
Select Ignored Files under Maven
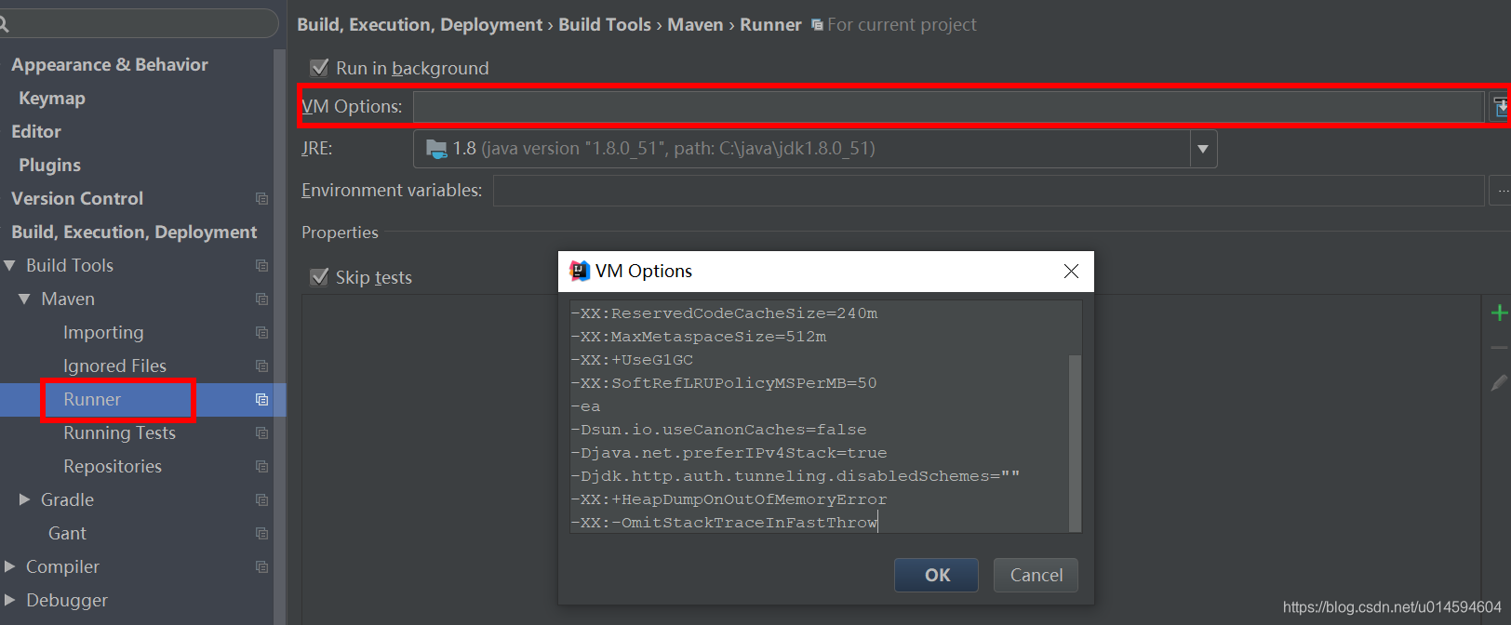[114, 366]
